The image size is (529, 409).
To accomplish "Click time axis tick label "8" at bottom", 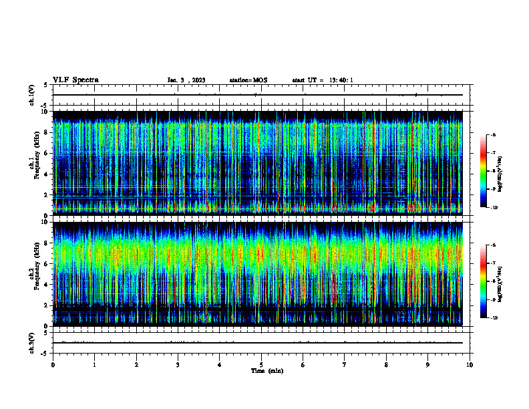I will 386,365.
